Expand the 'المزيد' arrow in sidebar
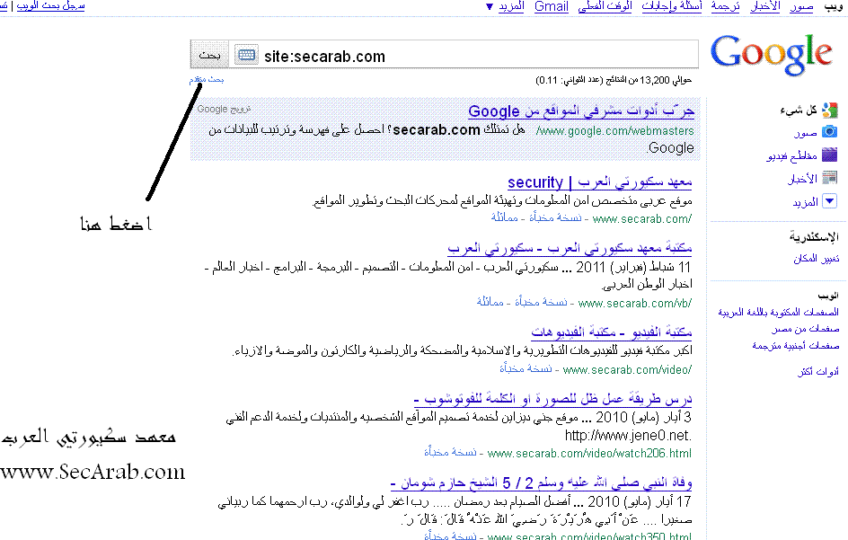848x540 pixels. [830, 201]
